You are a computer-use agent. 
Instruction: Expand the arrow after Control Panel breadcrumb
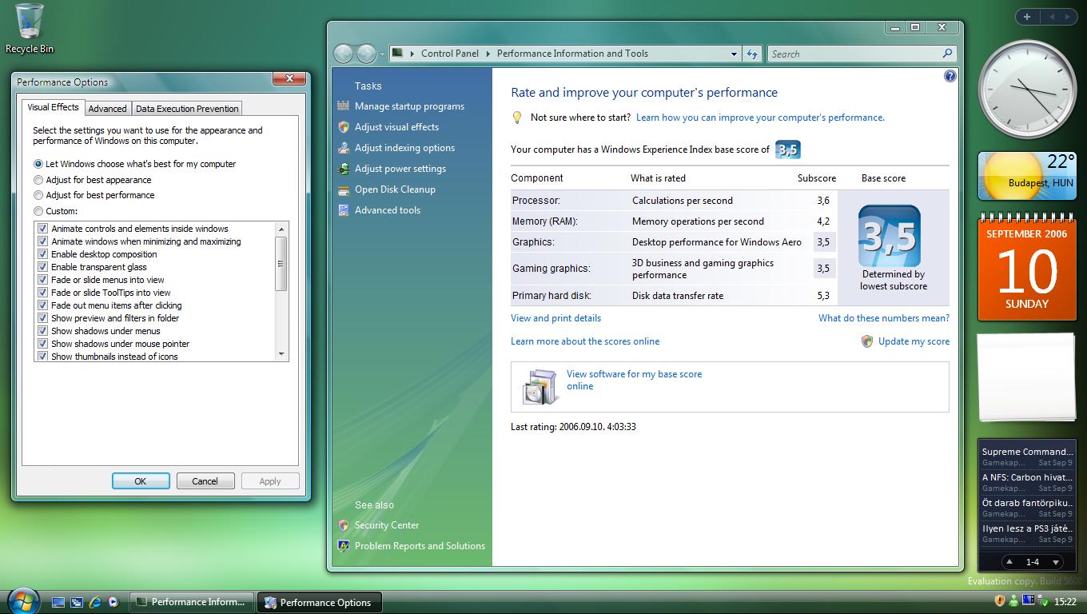pos(487,54)
